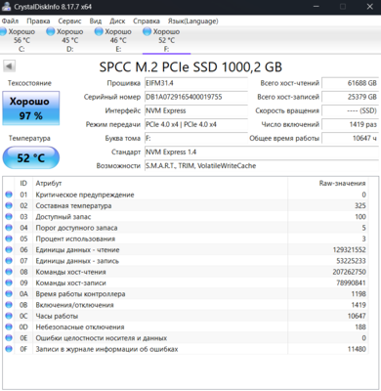Viewport: 381px width, 391px height.
Task: Select drive C: health status icon
Action: [3, 31]
